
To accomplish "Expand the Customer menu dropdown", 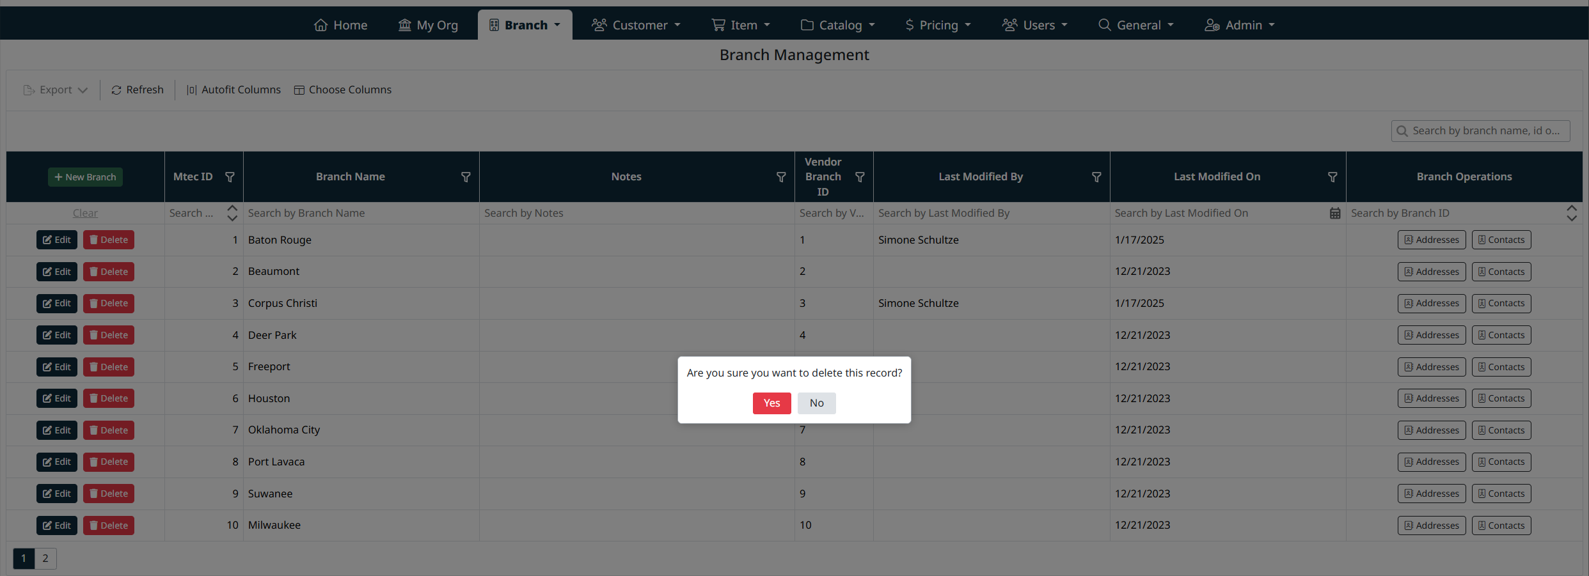I will [x=636, y=25].
